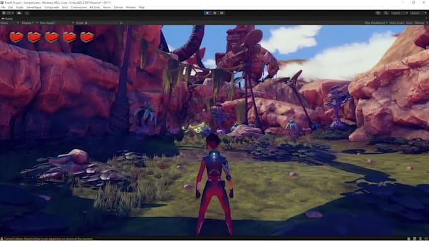Select the Game tab
Image resolution: width=429 pixels, height=241 pixels.
tap(8, 18)
